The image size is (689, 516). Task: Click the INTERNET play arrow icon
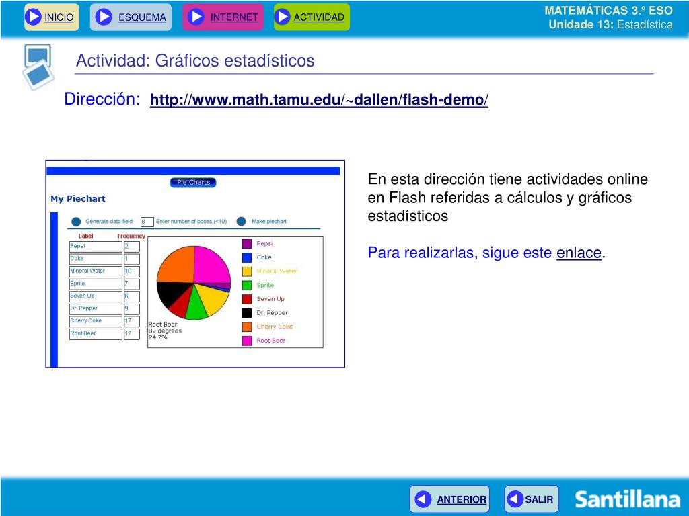coord(196,17)
